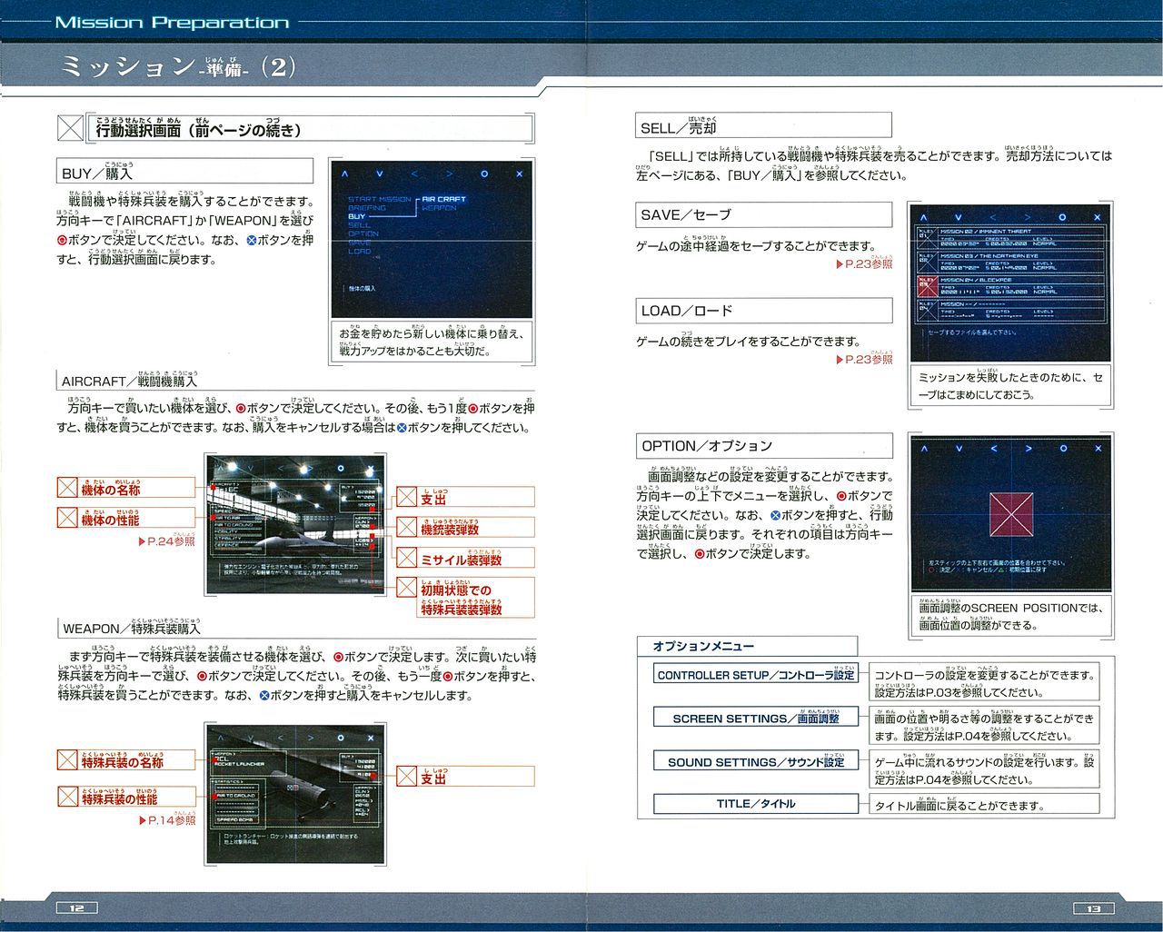
Task: Click the CONTROLLER SETUP／コントローラ設定 box
Action: pos(756,675)
